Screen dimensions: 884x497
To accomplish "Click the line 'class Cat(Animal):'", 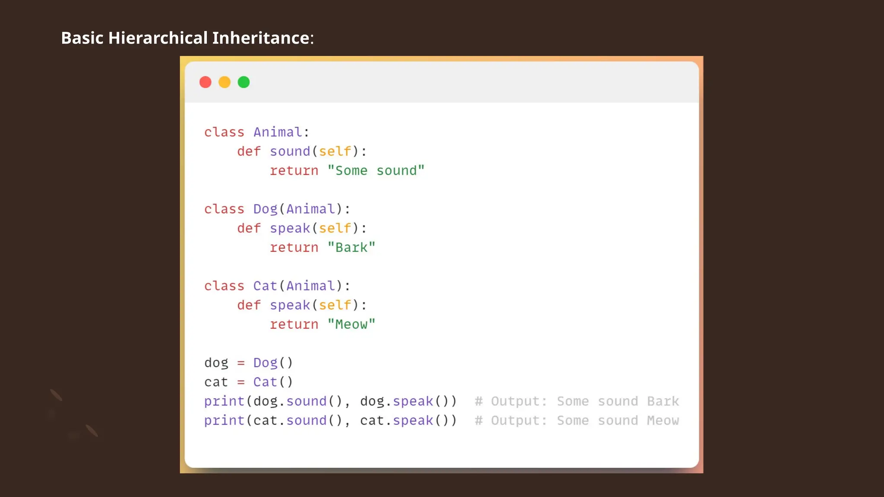I will (277, 286).
